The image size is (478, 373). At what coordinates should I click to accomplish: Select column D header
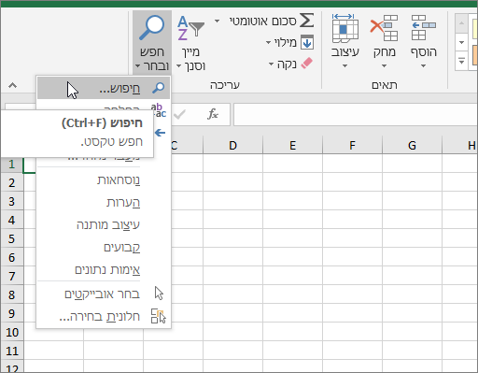pyautogui.click(x=232, y=145)
